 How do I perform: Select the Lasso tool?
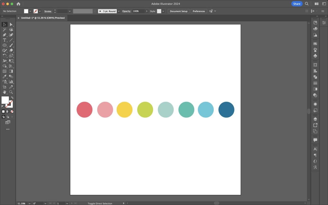pos(11,30)
